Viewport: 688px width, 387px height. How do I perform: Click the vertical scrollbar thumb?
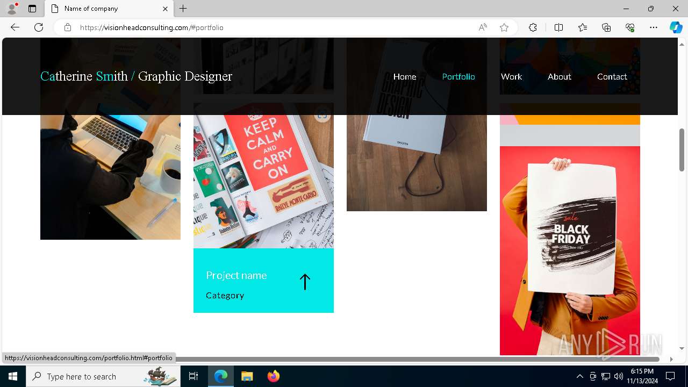[682, 150]
